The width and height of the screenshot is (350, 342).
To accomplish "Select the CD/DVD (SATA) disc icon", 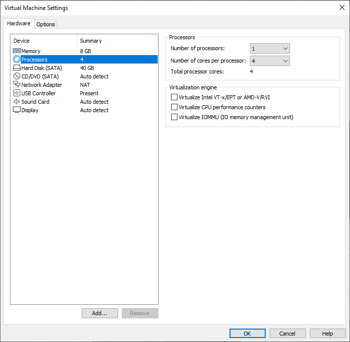I will pos(16,76).
